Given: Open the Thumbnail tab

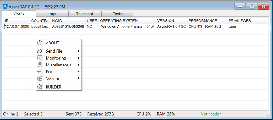Looking at the screenshot, I should pos(85,14).
